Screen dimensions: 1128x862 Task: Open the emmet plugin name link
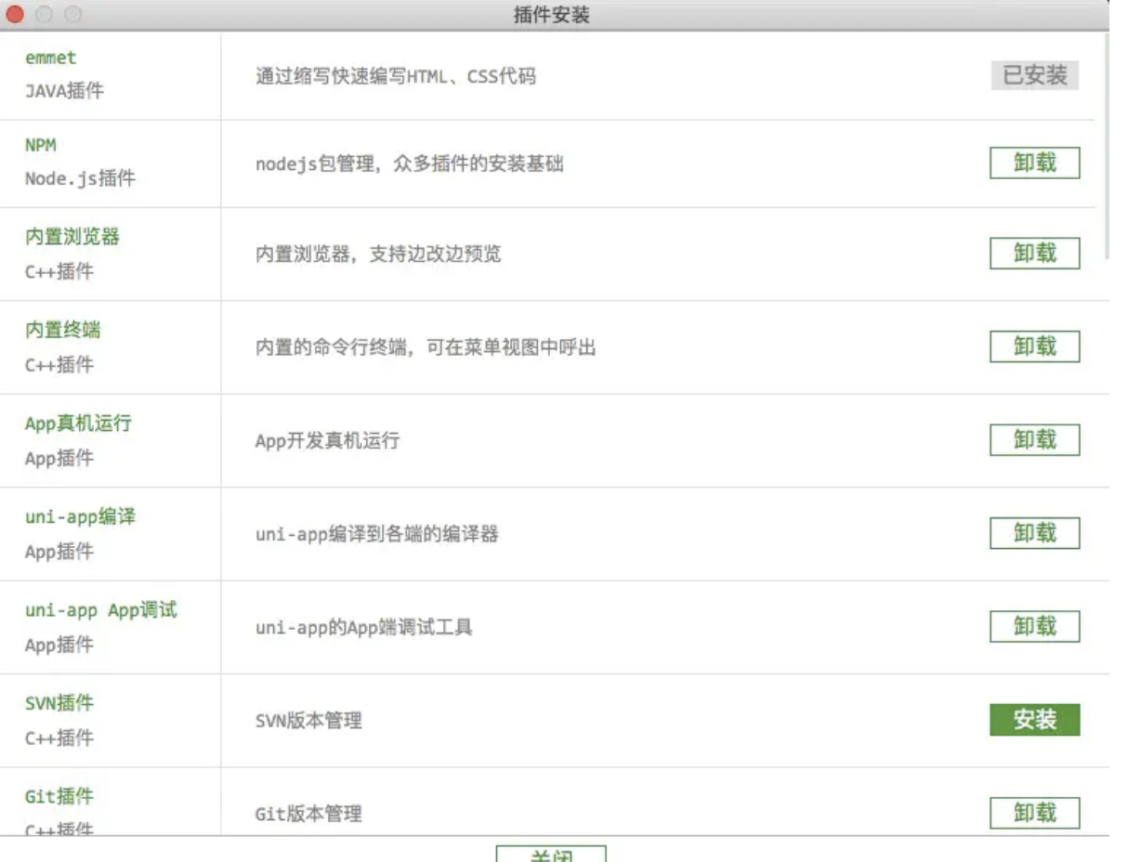click(x=51, y=58)
